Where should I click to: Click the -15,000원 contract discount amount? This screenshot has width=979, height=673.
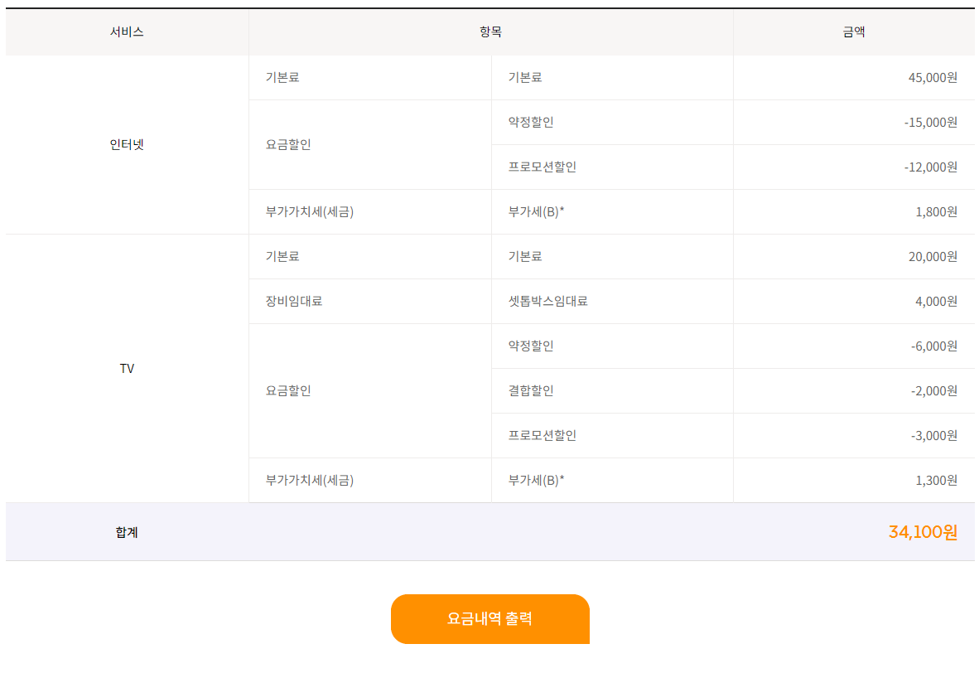click(930, 122)
